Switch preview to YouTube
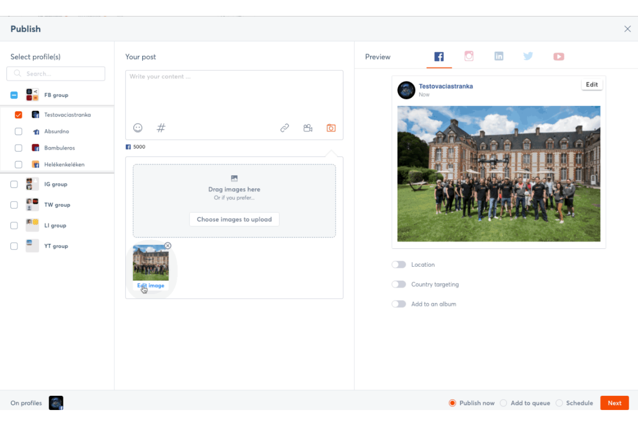The height and width of the screenshot is (426, 638). coord(558,56)
